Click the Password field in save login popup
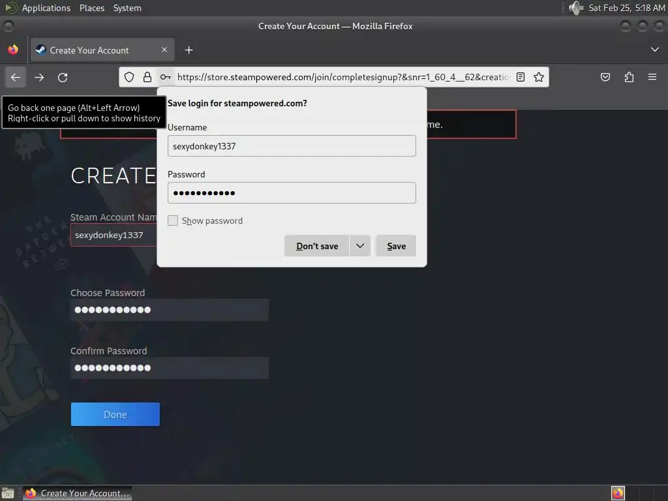Viewport: 668px width, 501px height. 292,193
